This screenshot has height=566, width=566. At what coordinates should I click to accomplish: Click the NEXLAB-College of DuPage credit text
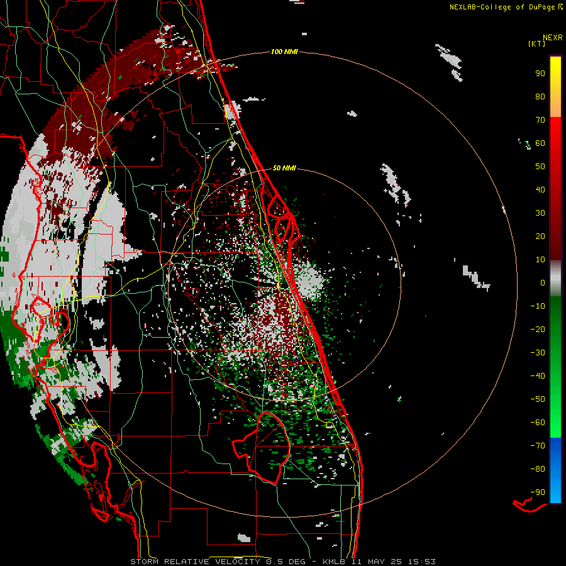coord(502,7)
